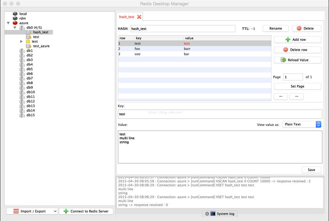This screenshot has height=221, width=329.
Task: Select db13 in the tree
Action: point(31,106)
